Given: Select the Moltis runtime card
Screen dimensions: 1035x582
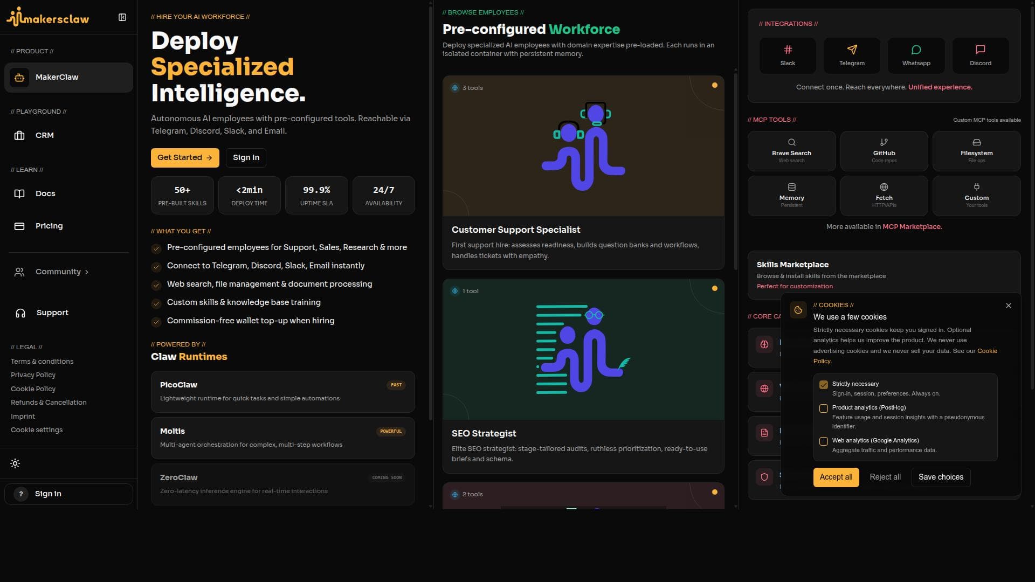Looking at the screenshot, I should (x=283, y=438).
